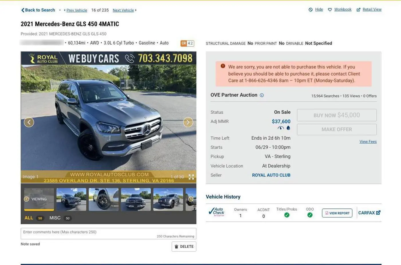Click the STRUCTURAL DAMAGE 'No' value
This screenshot has width=401, height=265.
click(x=250, y=43)
